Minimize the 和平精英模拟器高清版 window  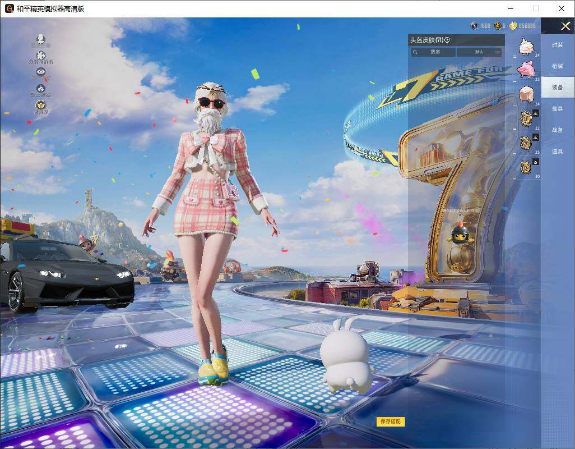pyautogui.click(x=511, y=8)
